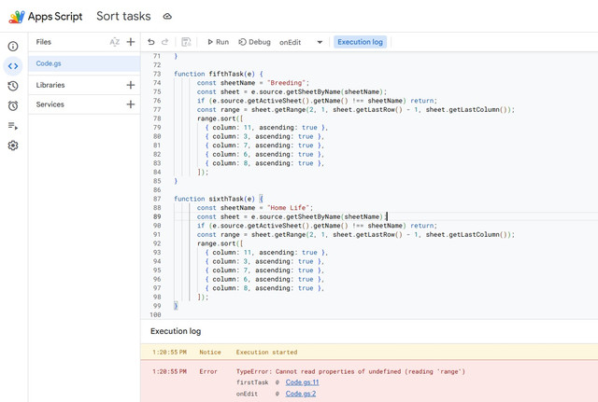The width and height of the screenshot is (598, 402).
Task: Click the TypeError message text
Action: pos(350,371)
